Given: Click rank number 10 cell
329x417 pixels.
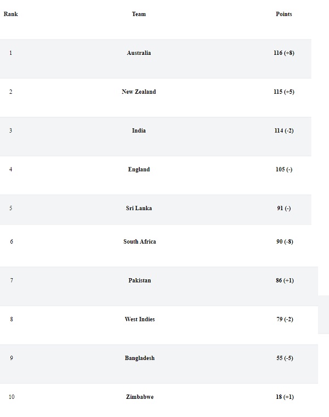Looking at the screenshot, I should pos(12,397).
